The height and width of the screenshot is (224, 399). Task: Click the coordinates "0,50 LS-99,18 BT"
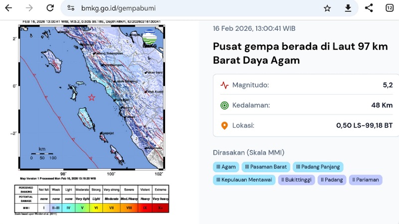(x=365, y=125)
